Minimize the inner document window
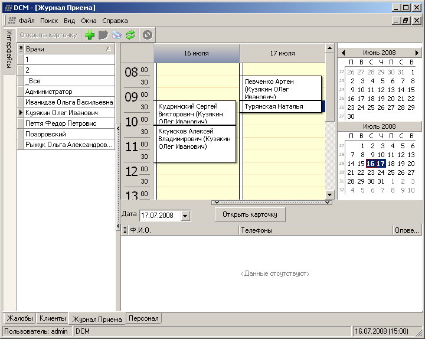 click(397, 20)
